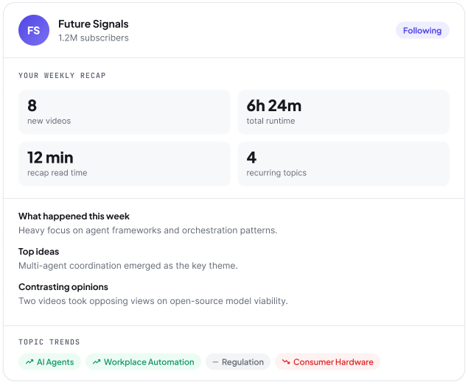Image resolution: width=468 pixels, height=385 pixels.
Task: Open the 4 recurring topics card
Action: point(343,164)
